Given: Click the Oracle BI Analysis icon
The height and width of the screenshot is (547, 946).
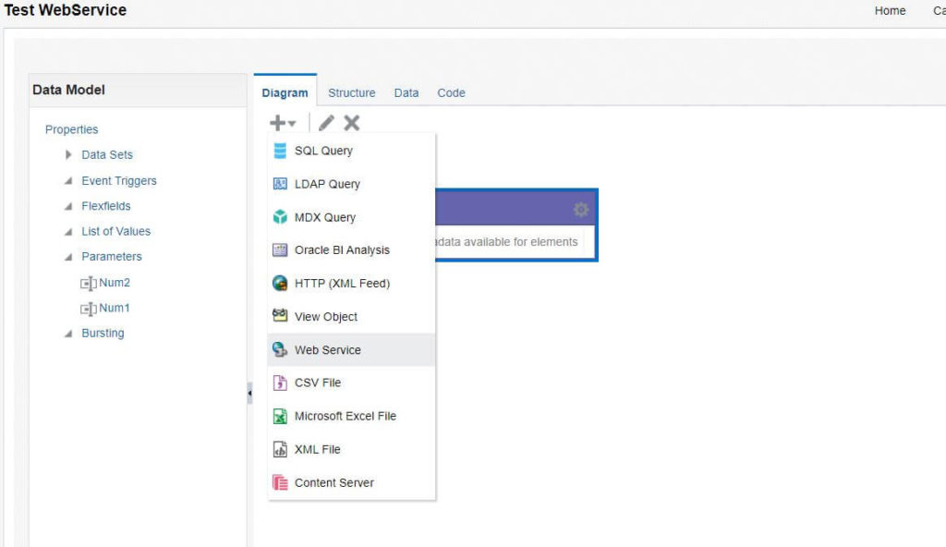Looking at the screenshot, I should (x=280, y=250).
